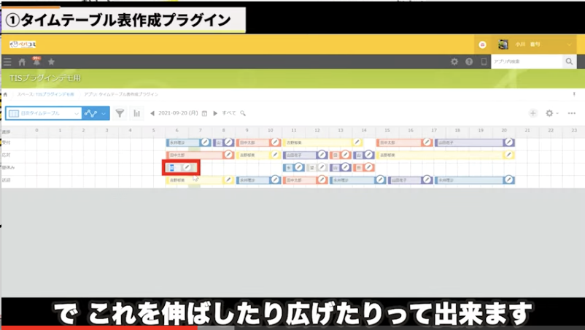585x330 pixels.
Task: Add a new record with plus button
Action: point(532,113)
